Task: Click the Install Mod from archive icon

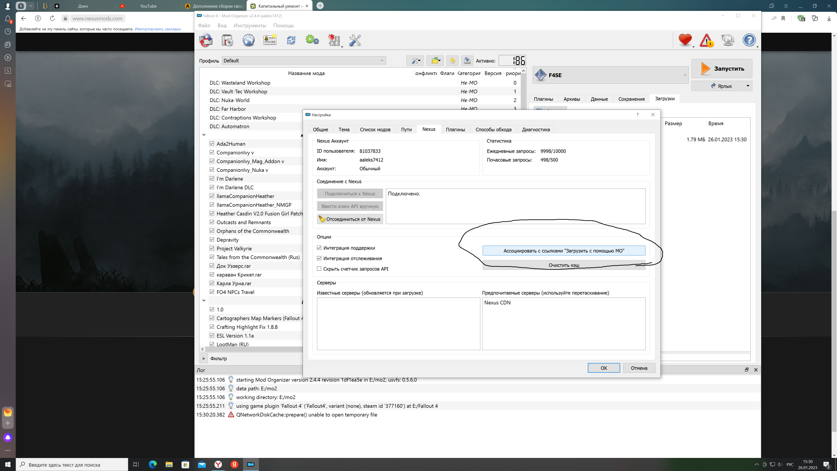Action: (227, 40)
